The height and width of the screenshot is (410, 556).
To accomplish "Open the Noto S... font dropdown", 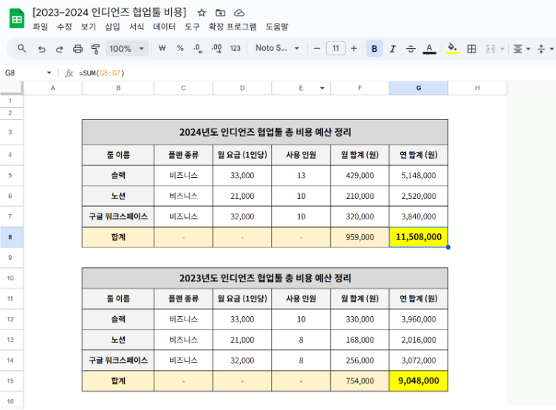I will (278, 48).
